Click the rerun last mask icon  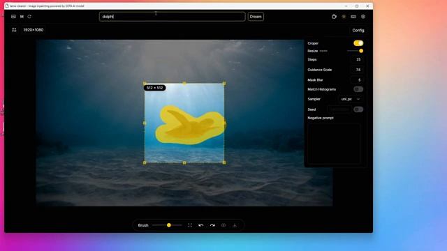29,17
